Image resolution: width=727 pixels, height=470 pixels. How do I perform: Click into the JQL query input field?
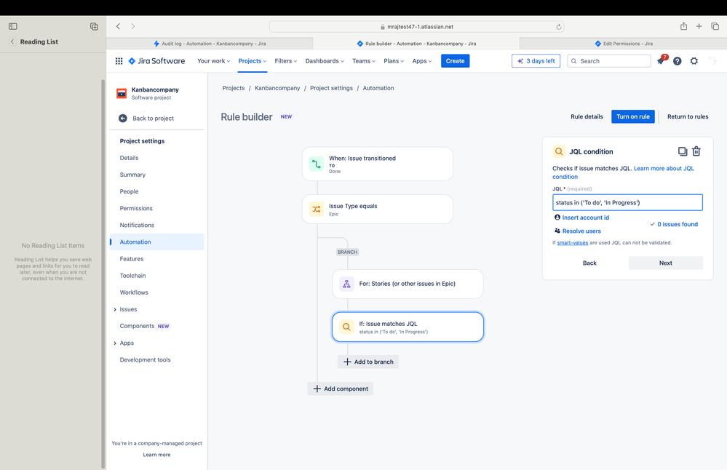coord(627,202)
